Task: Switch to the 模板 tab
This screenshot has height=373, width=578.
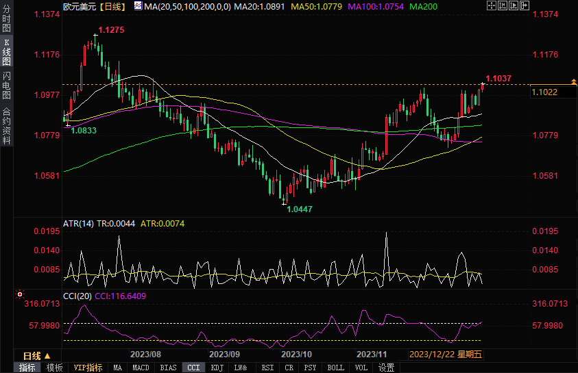Action: pyautogui.click(x=55, y=368)
